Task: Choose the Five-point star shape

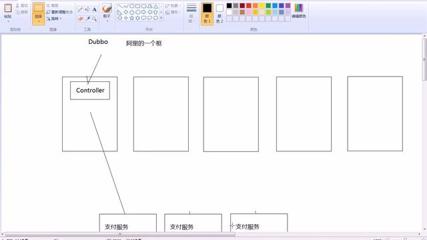Action: (132, 18)
